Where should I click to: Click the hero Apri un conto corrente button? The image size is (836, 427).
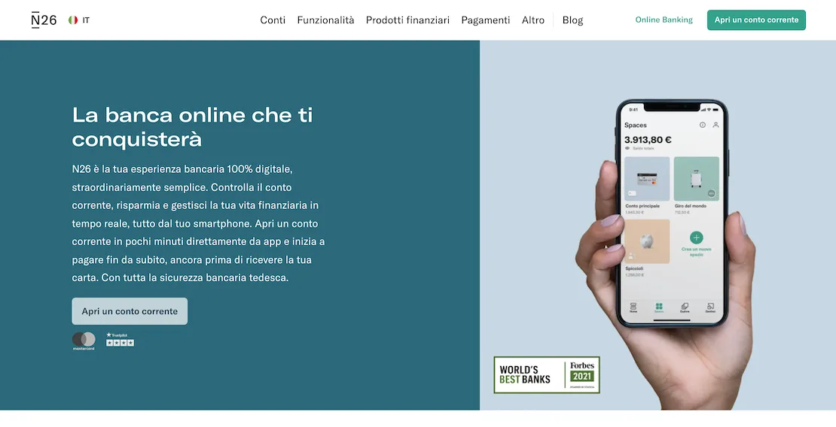pos(130,311)
